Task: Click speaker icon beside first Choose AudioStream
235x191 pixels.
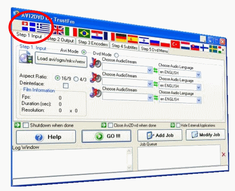Action: click(x=95, y=63)
